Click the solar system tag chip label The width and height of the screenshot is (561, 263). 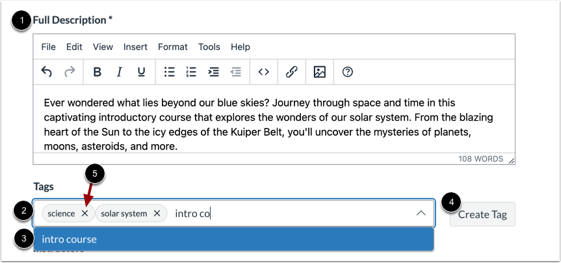[x=124, y=214]
